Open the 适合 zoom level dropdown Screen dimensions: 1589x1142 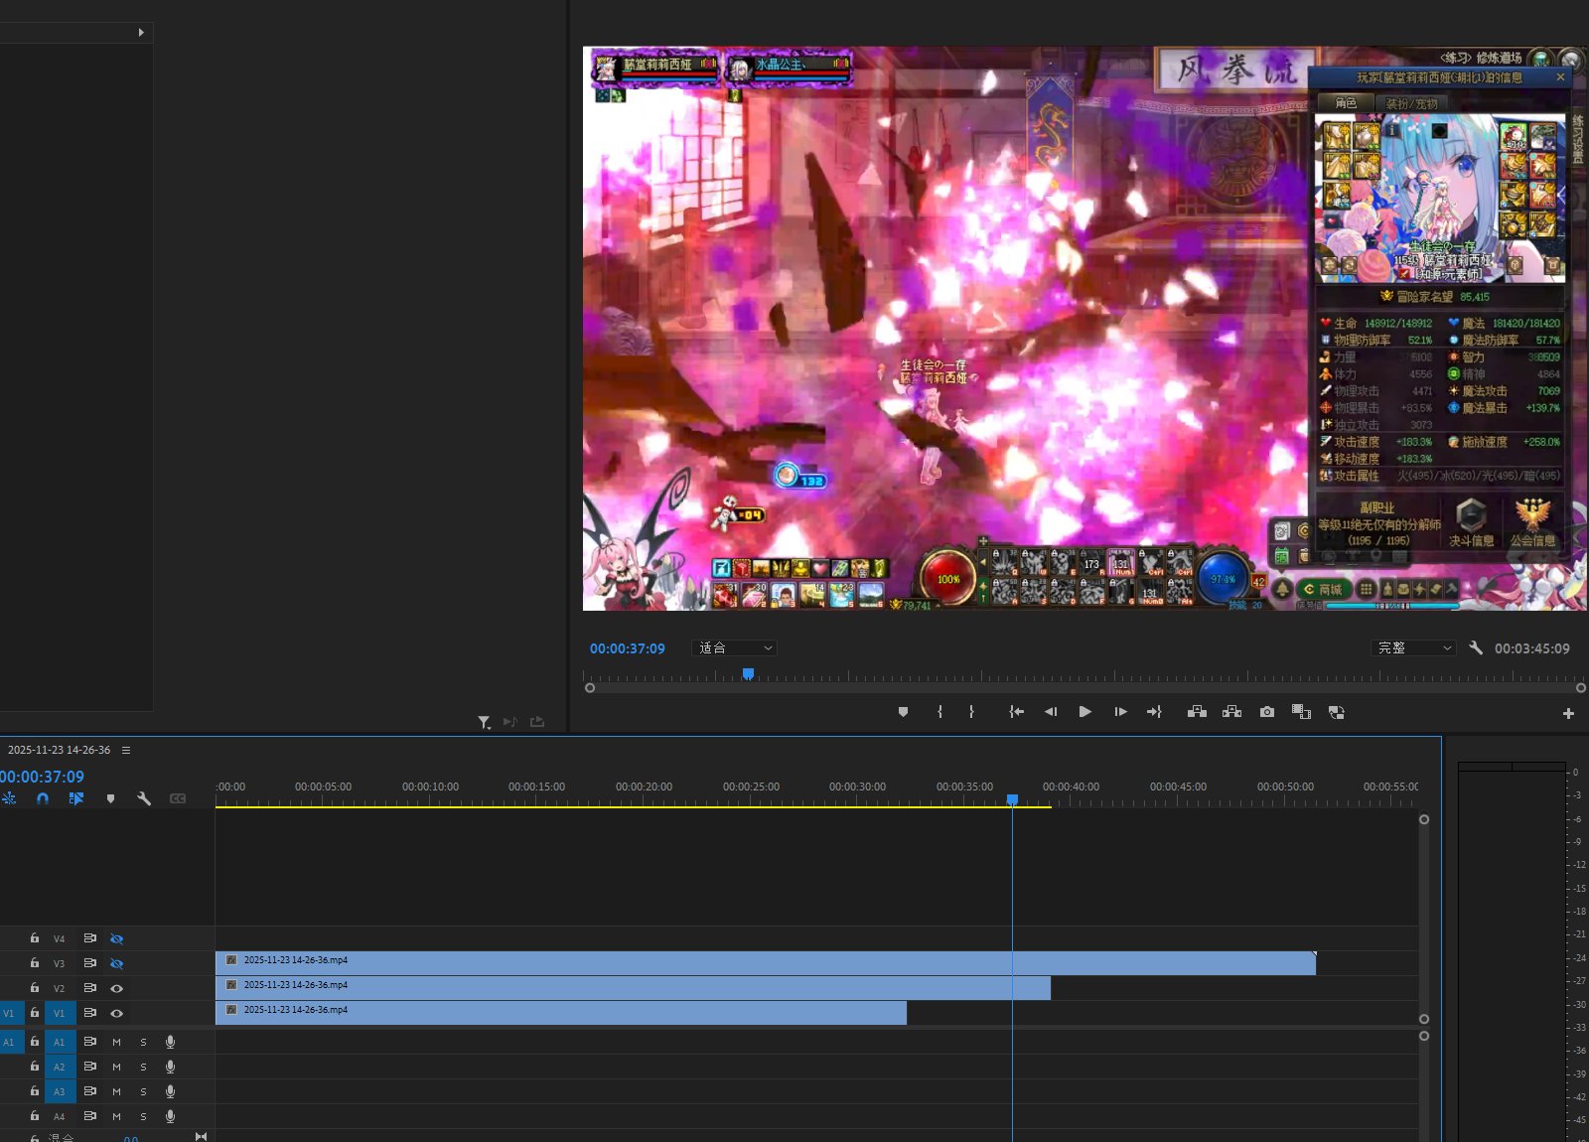(x=734, y=647)
